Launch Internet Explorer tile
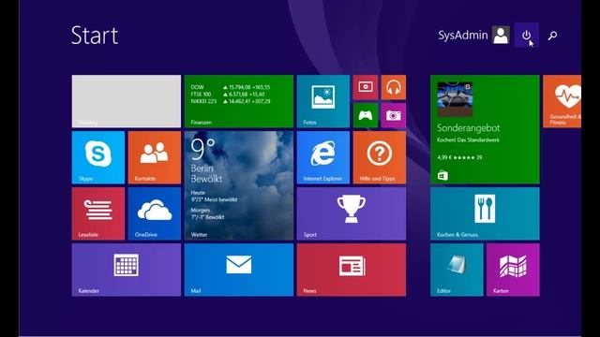This screenshot has height=337, width=600. 323,157
